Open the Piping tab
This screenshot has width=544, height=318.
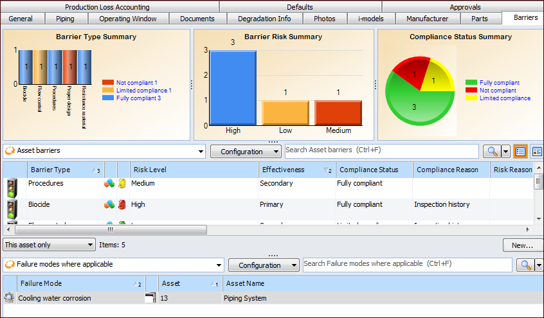tap(65, 19)
